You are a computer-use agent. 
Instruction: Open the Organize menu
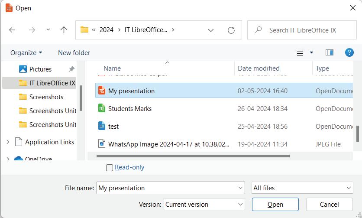(26, 53)
